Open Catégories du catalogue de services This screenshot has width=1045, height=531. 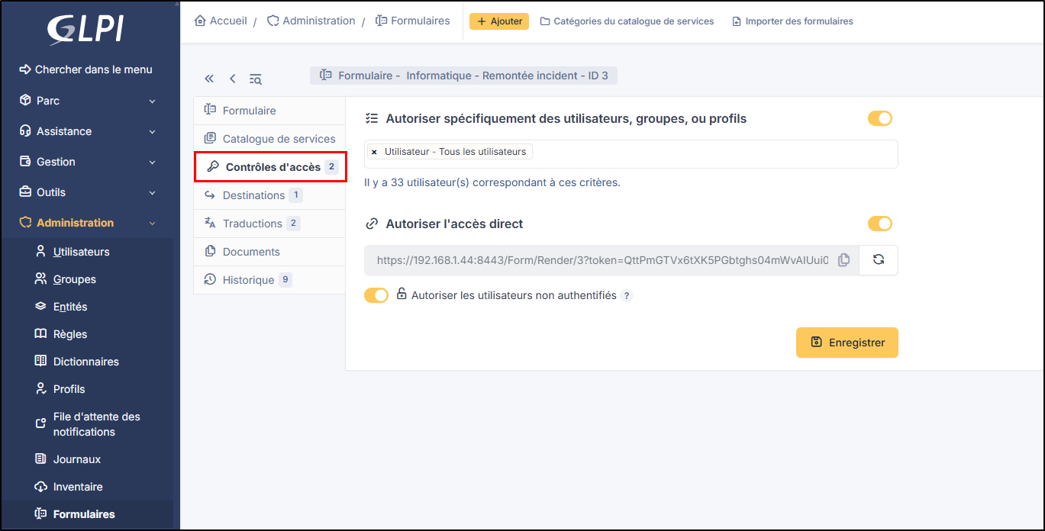tap(627, 21)
